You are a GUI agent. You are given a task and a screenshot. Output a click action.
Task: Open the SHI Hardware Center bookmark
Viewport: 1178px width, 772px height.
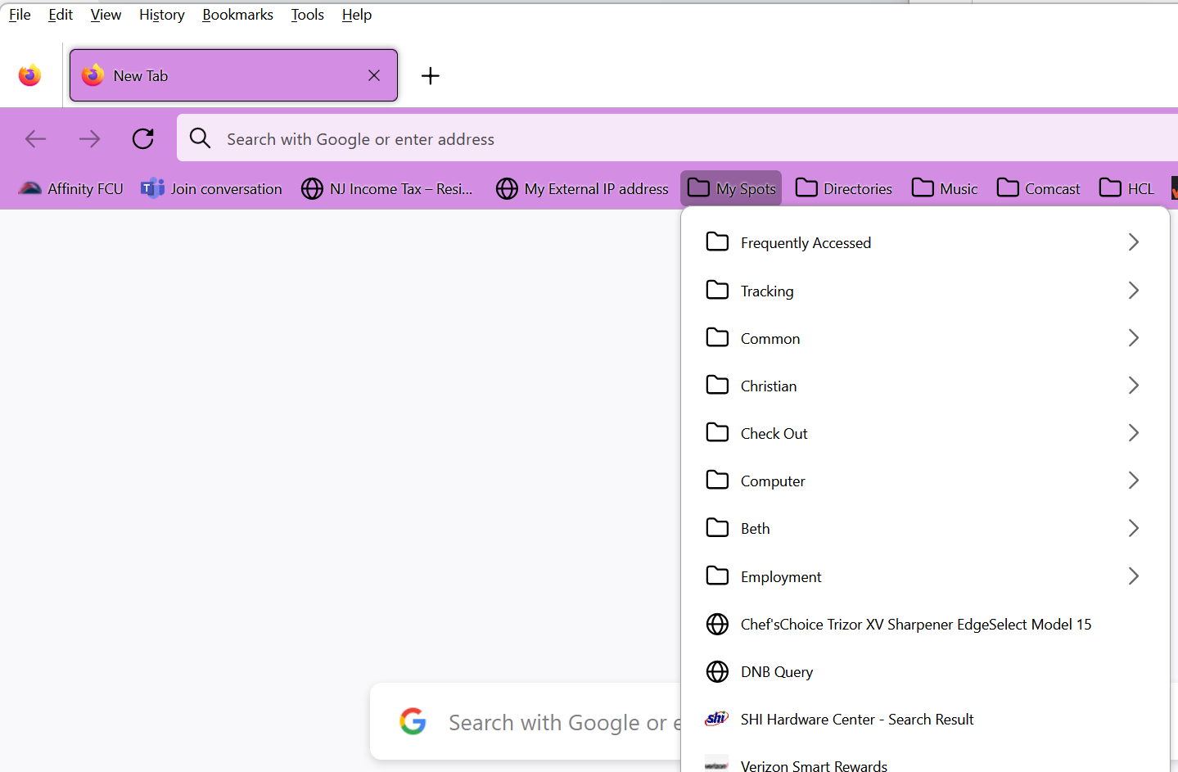point(856,719)
